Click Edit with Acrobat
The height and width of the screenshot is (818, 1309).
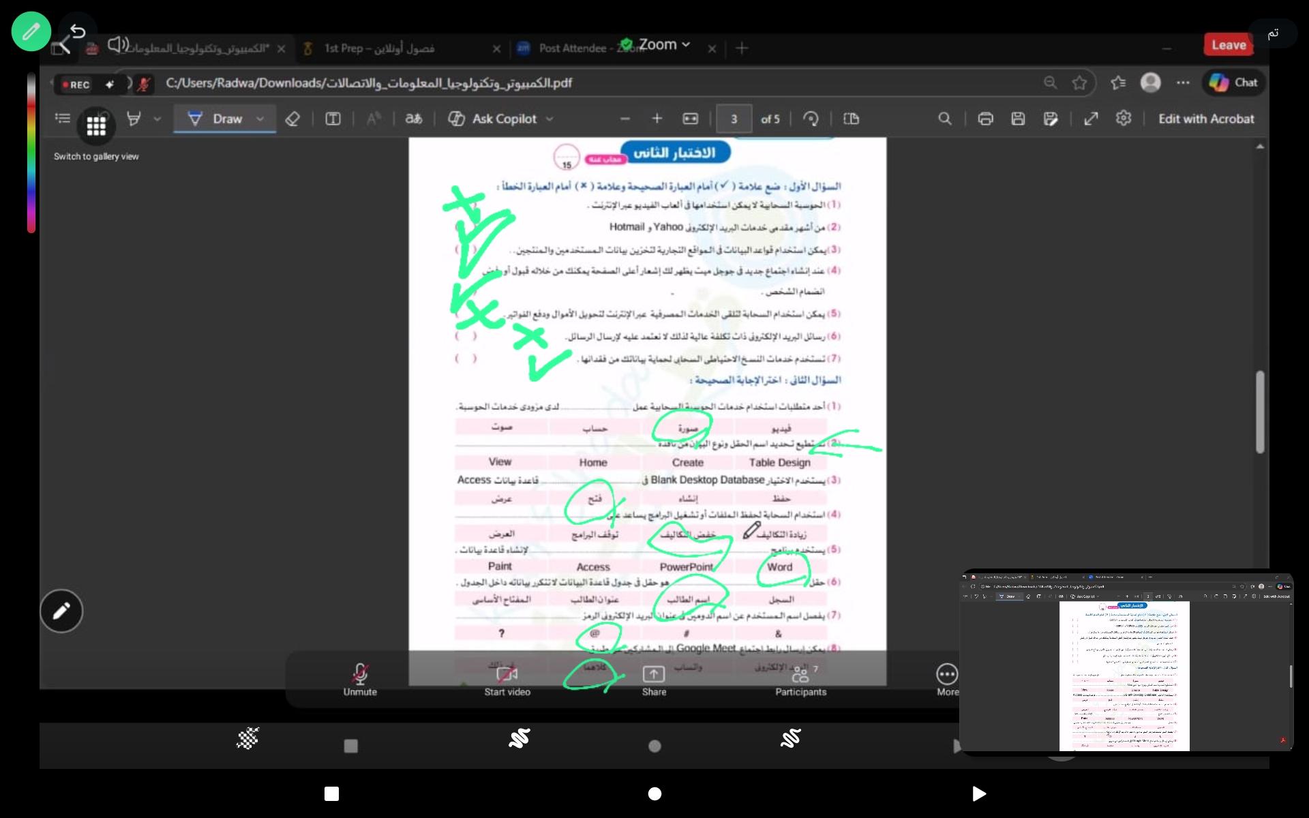point(1205,119)
